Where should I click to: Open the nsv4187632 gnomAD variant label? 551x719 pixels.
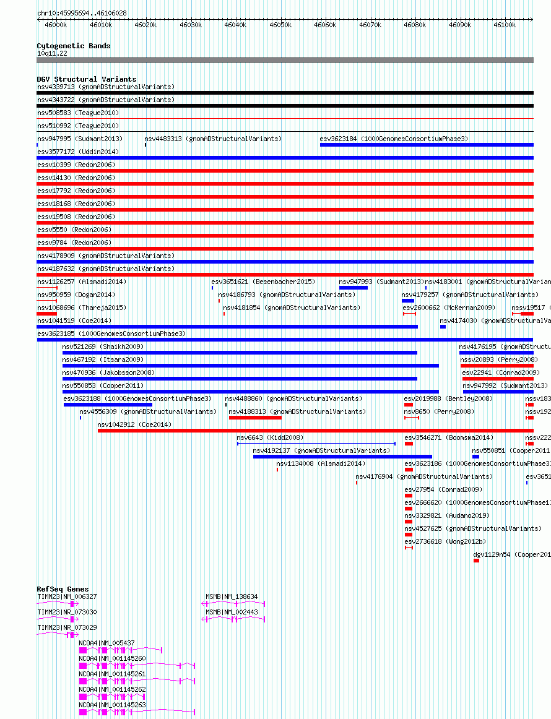pyautogui.click(x=106, y=269)
